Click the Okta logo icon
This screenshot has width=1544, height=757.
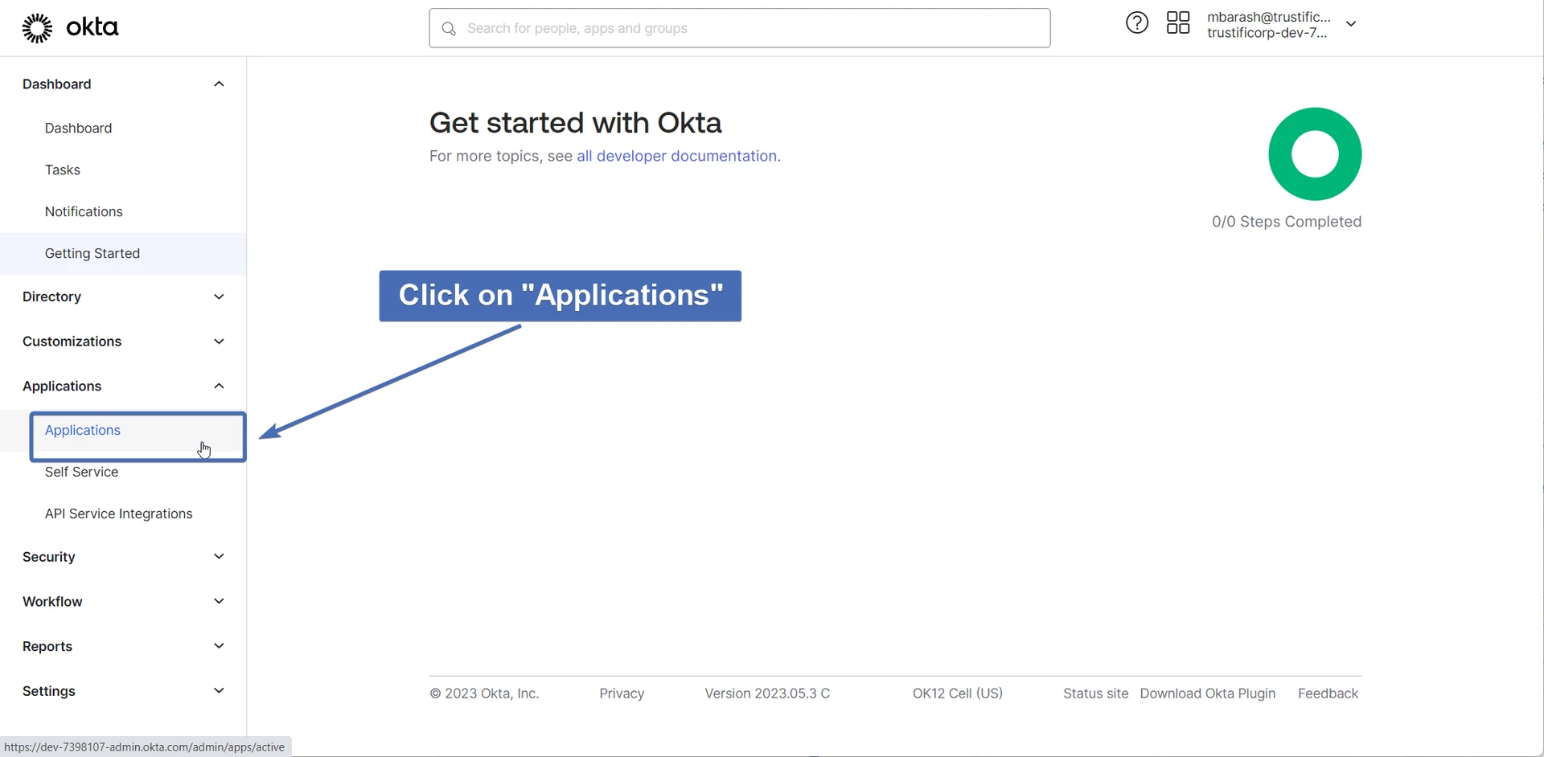point(37,28)
